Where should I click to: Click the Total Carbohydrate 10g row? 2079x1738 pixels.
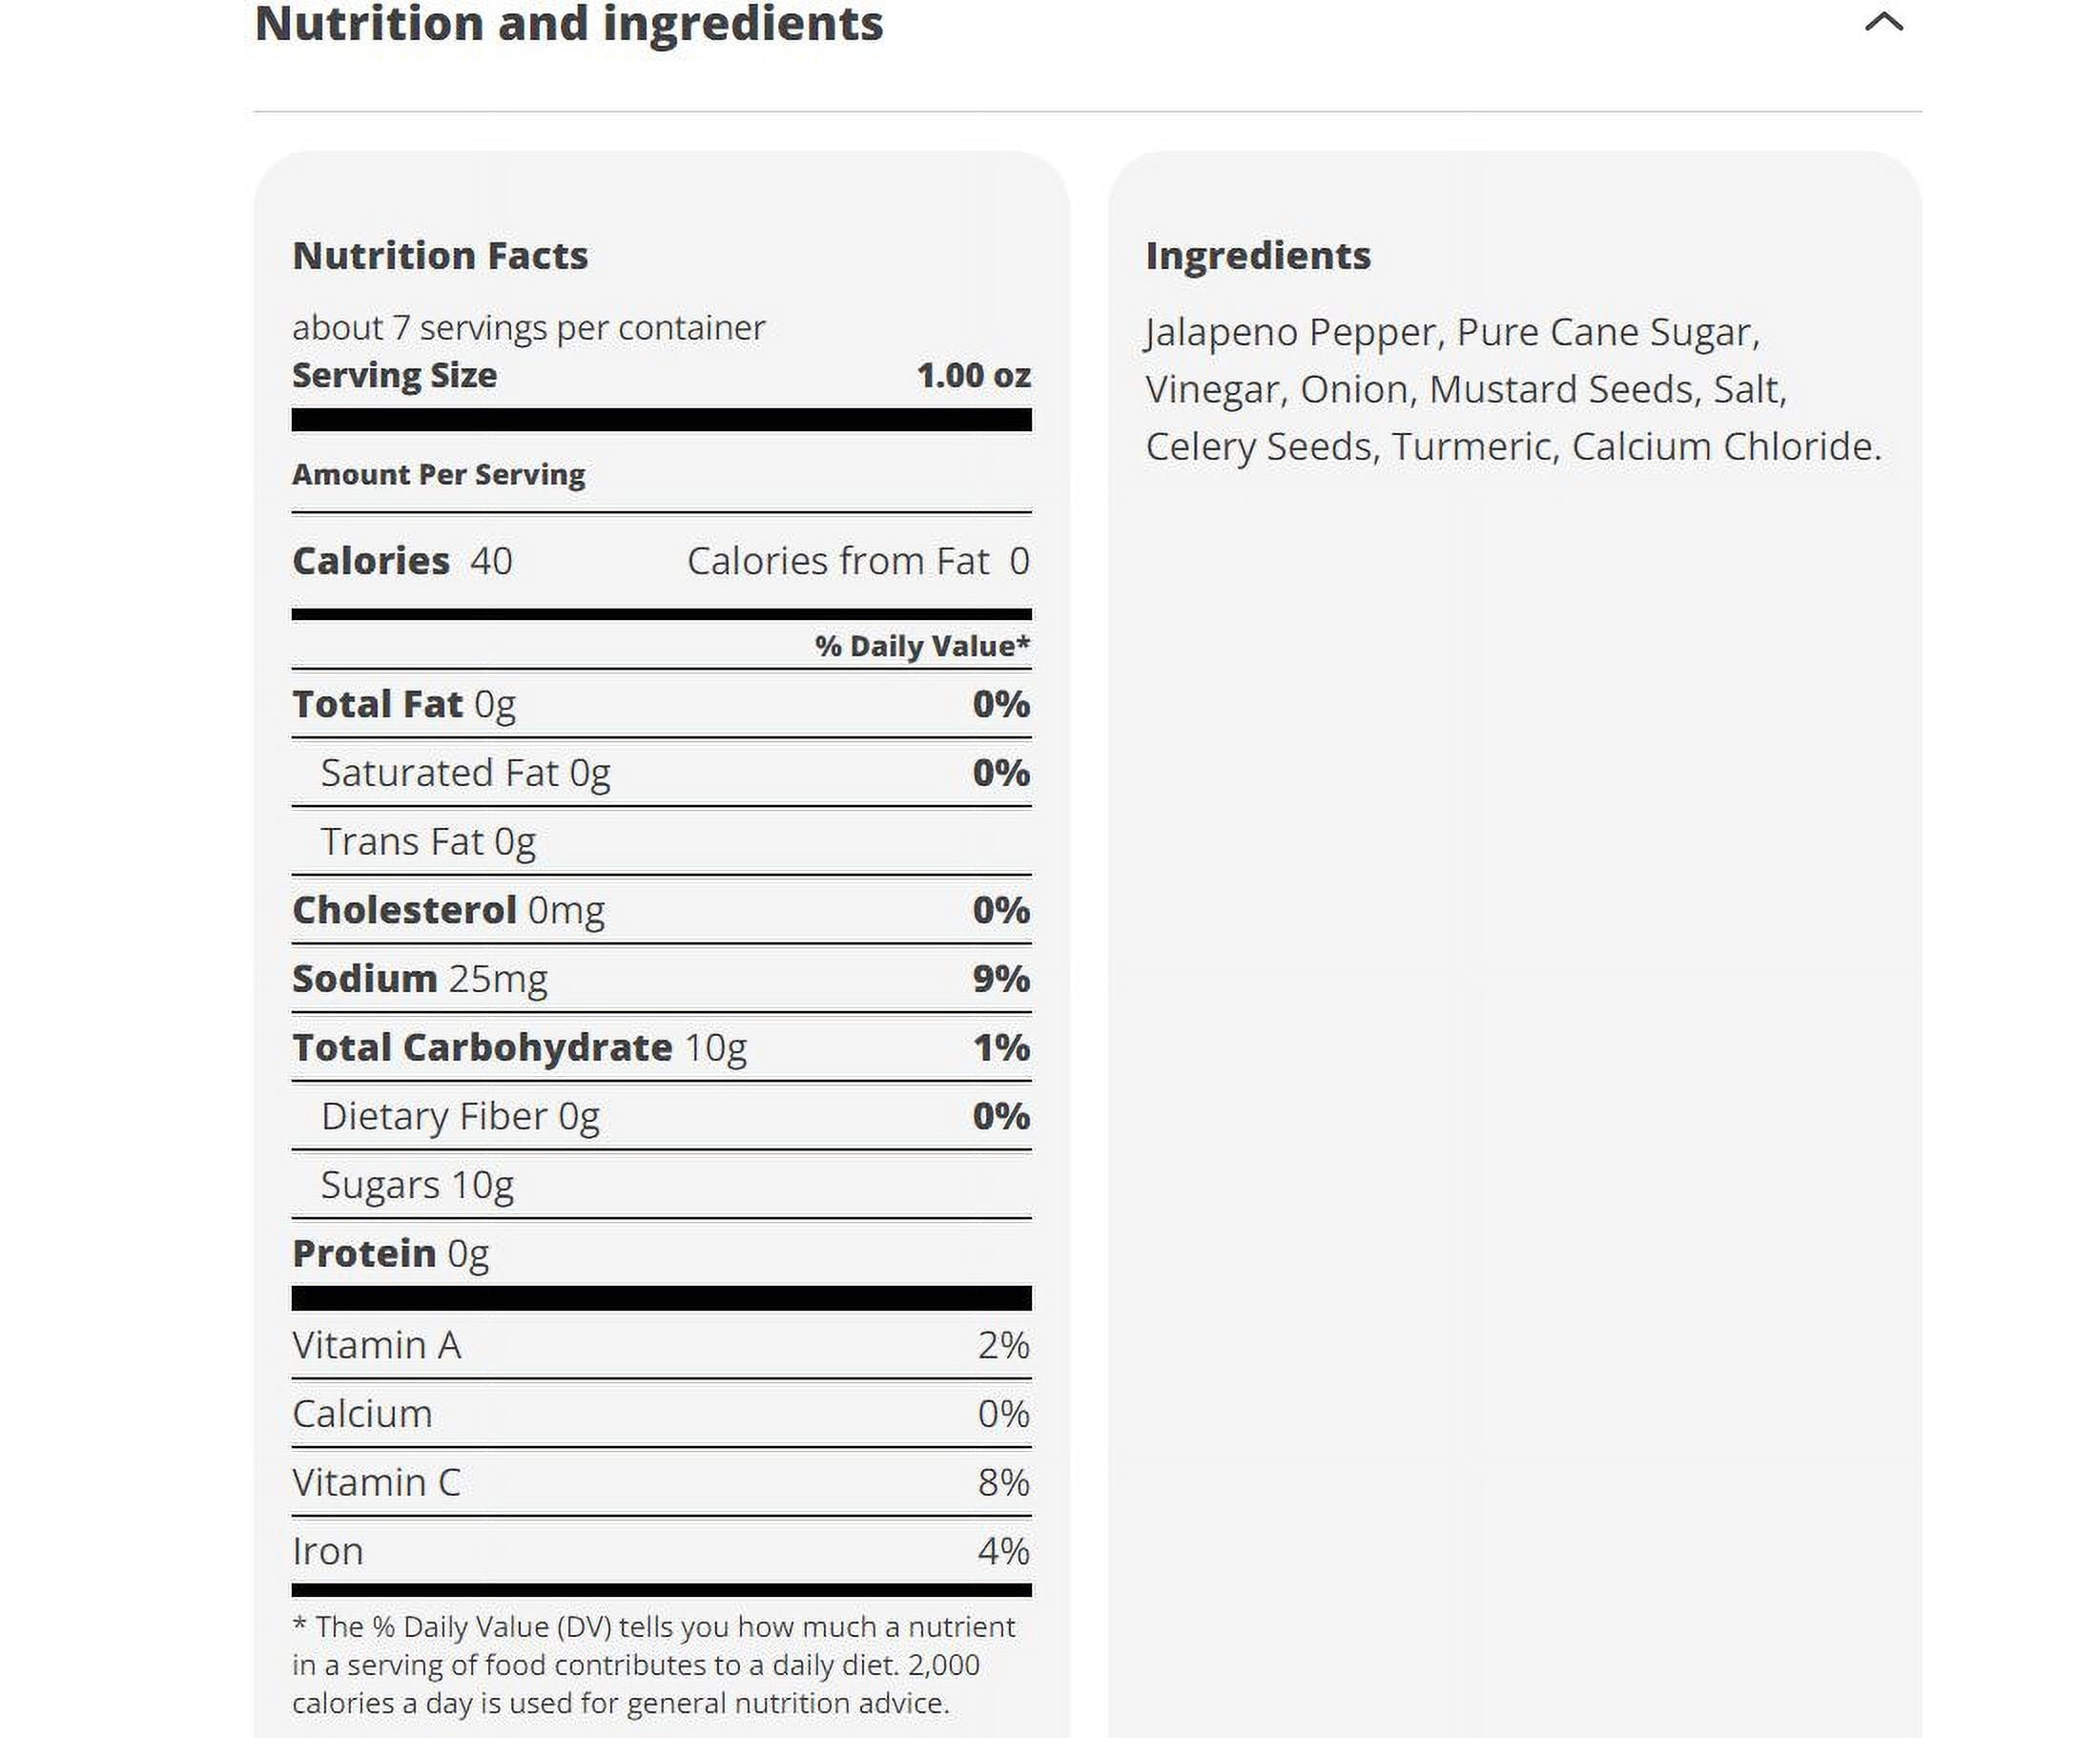tap(661, 1047)
